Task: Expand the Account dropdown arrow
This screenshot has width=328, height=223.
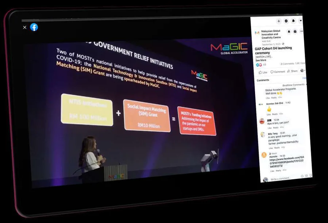Action: [301, 20]
